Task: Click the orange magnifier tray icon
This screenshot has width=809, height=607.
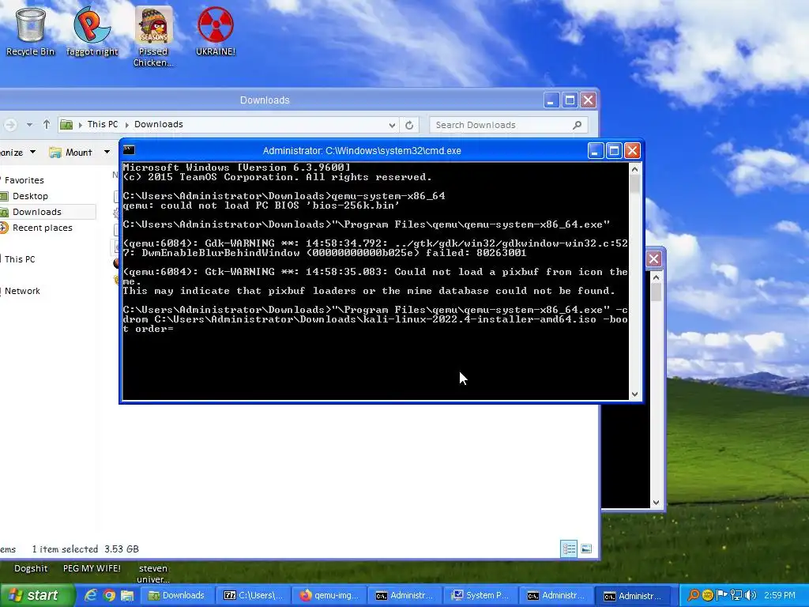Action: coord(694,595)
